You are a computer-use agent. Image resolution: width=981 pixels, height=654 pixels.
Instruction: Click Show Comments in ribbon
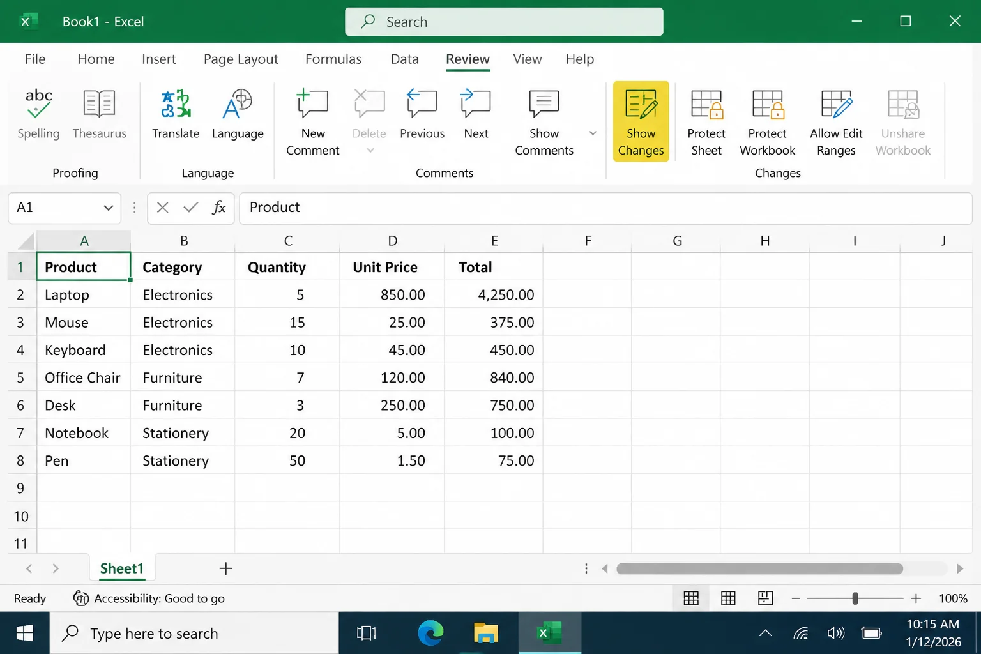click(x=544, y=123)
